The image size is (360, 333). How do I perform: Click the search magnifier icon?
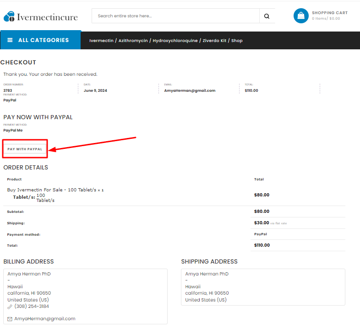pos(267,16)
